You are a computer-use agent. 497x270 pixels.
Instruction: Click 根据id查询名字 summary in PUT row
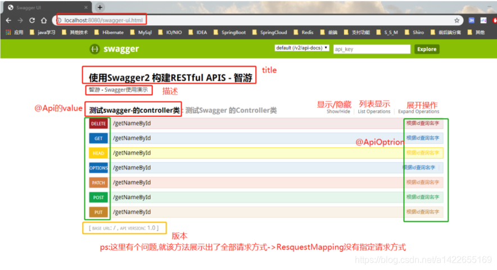coord(423,212)
